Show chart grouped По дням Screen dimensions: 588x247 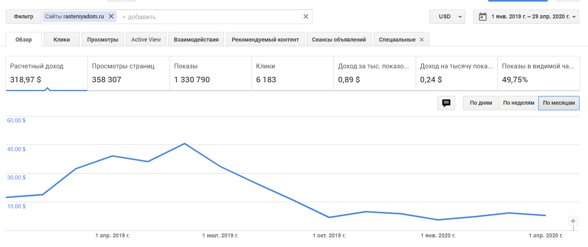tap(481, 103)
